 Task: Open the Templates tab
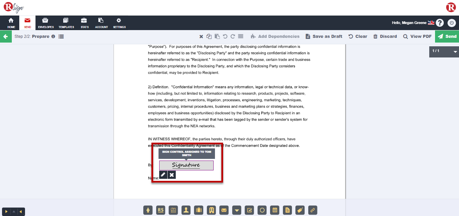[66, 23]
